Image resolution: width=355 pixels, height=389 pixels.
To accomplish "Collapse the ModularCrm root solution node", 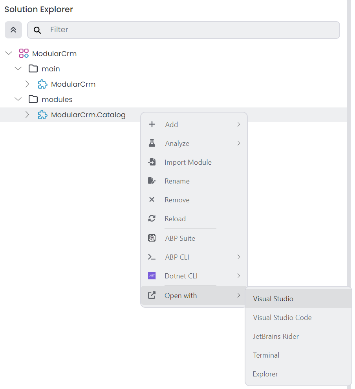I will coord(9,53).
